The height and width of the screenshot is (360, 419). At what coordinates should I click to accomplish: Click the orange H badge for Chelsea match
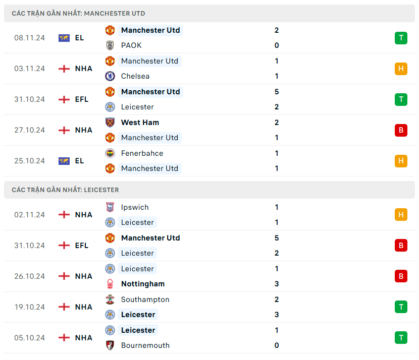[401, 69]
